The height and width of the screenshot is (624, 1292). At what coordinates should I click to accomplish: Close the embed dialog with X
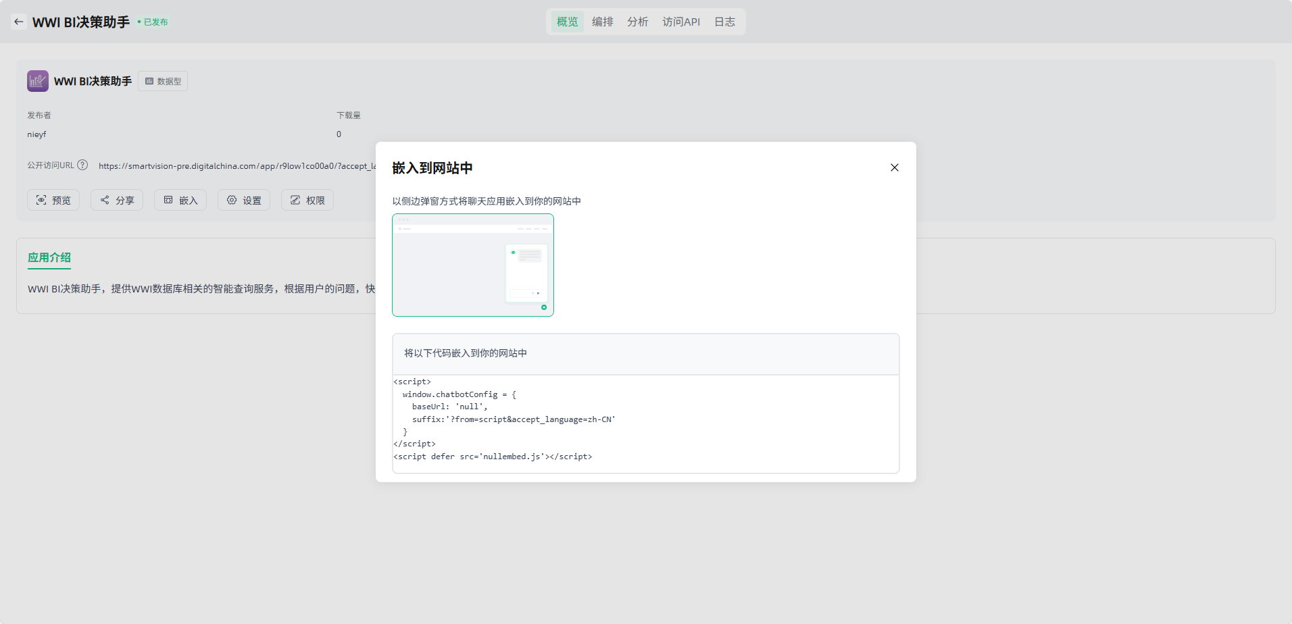click(894, 167)
